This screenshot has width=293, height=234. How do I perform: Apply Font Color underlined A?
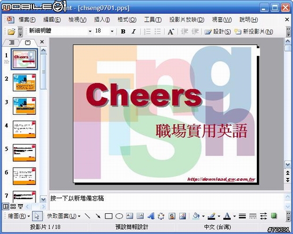click(x=227, y=216)
